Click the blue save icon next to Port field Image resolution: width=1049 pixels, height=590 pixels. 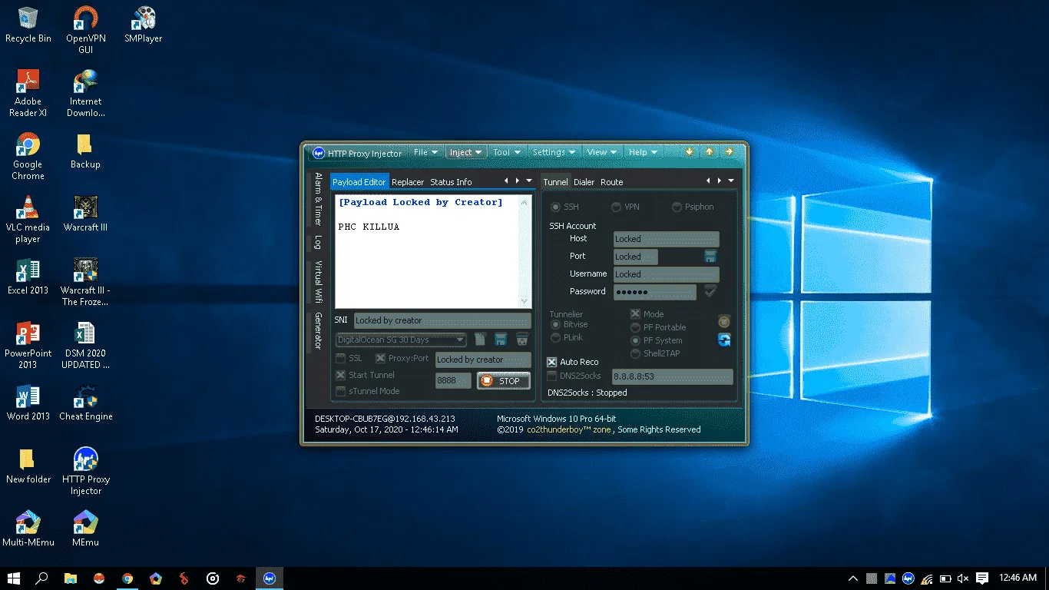pos(710,256)
